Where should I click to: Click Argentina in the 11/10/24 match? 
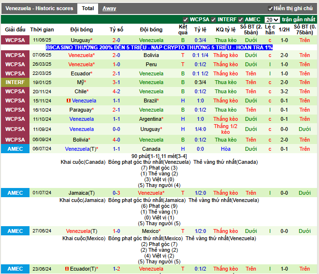click(x=151, y=119)
